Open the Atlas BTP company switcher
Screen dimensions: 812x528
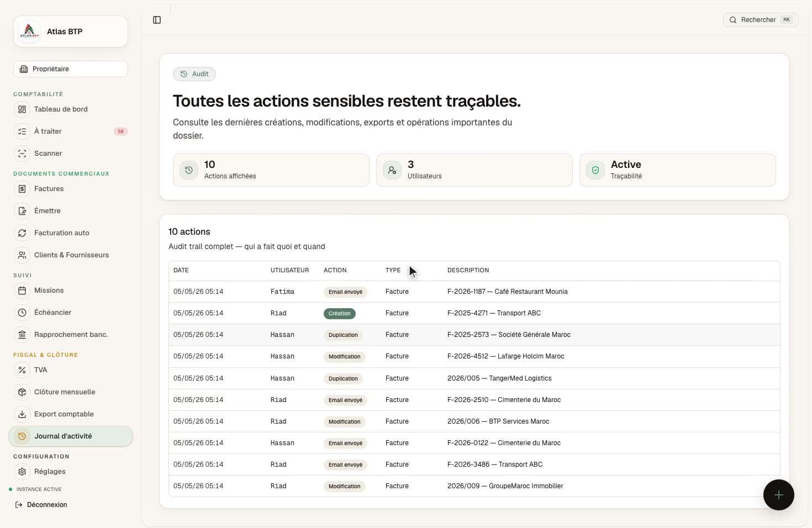pyautogui.click(x=71, y=31)
